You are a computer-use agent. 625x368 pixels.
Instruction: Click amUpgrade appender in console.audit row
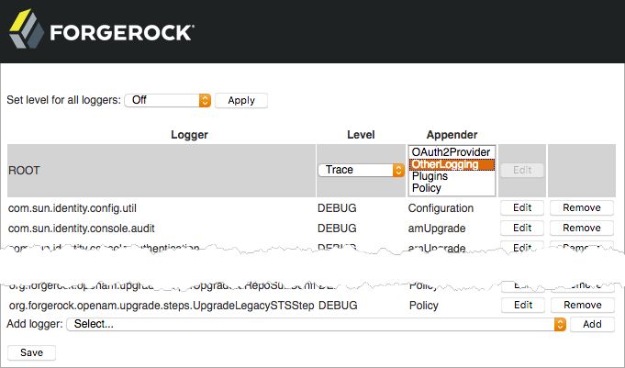tap(437, 229)
